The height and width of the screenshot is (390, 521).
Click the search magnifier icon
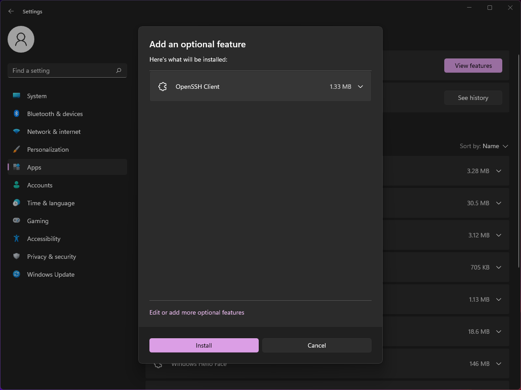click(x=119, y=71)
